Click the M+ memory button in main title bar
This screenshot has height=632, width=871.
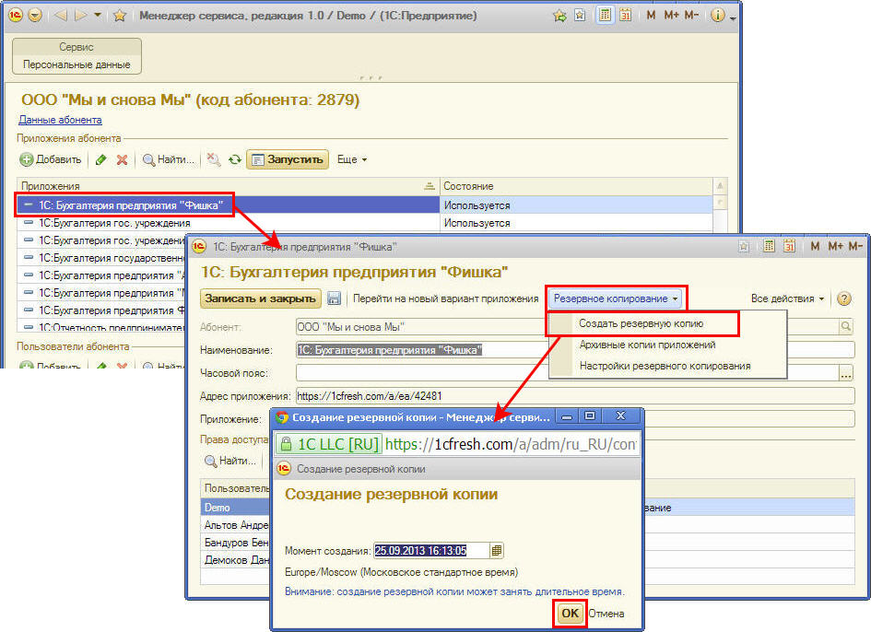tap(671, 16)
